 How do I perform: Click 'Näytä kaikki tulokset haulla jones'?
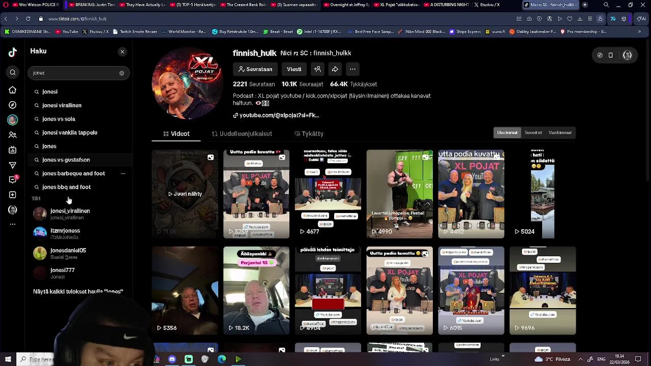tap(78, 292)
